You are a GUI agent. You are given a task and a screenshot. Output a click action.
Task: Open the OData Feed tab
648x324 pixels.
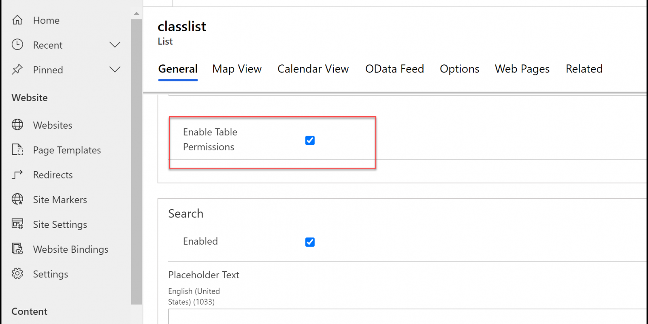[x=394, y=69]
